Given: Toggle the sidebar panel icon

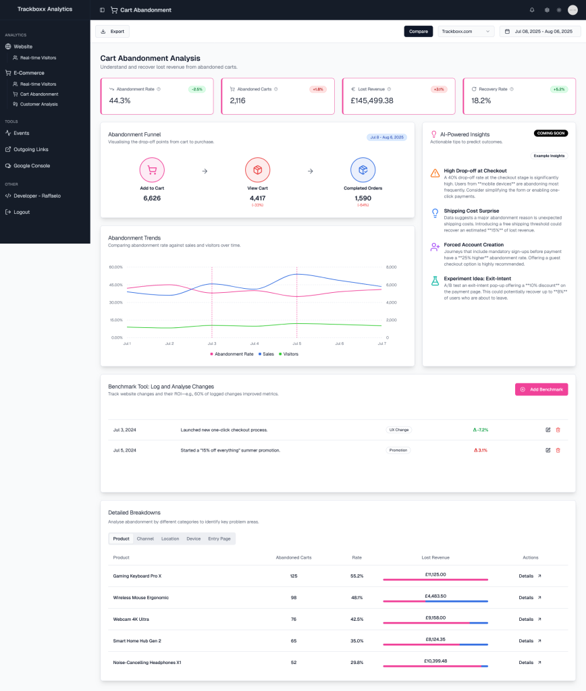Looking at the screenshot, I should pyautogui.click(x=102, y=10).
